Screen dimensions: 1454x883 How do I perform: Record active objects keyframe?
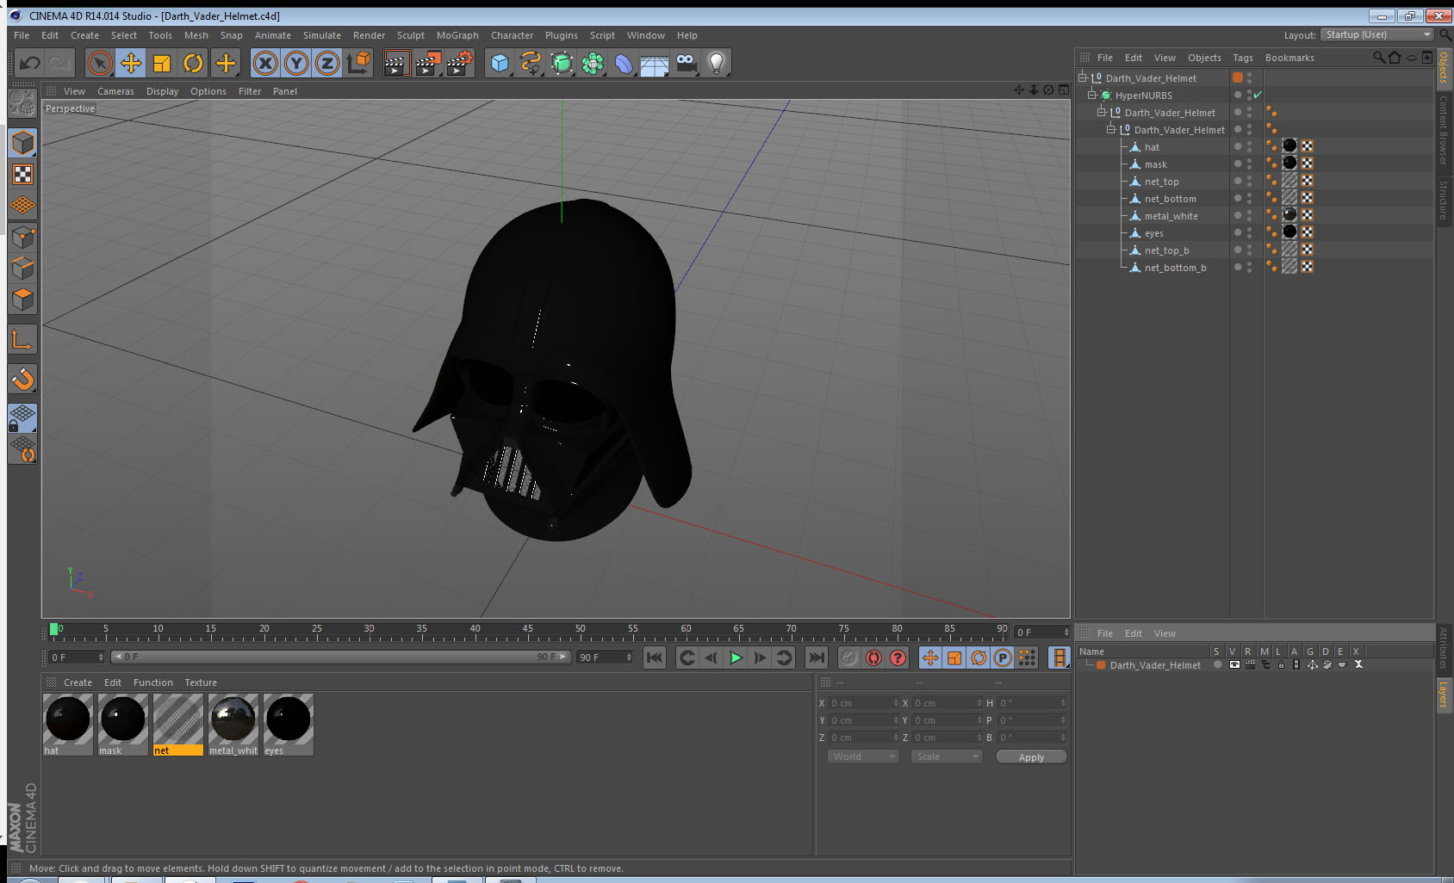click(849, 658)
